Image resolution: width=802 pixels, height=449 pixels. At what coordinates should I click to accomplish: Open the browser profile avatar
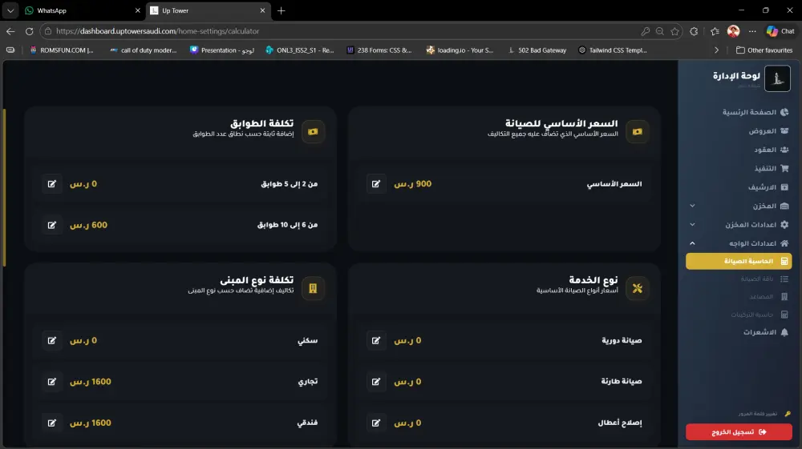(734, 31)
